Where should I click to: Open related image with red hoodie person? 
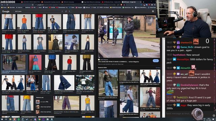tap(150, 97)
